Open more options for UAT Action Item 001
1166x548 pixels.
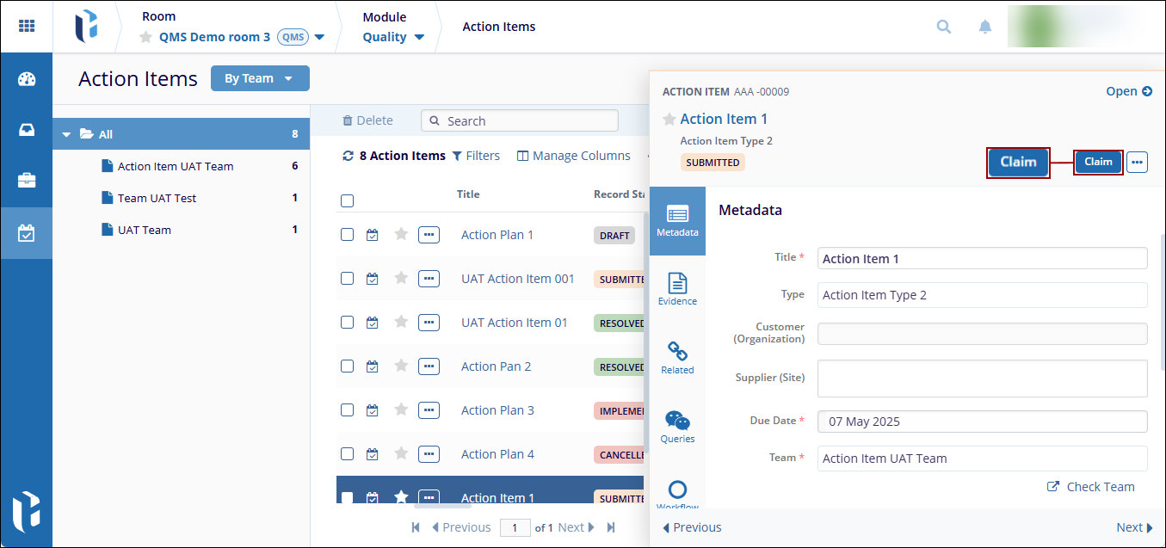(429, 279)
